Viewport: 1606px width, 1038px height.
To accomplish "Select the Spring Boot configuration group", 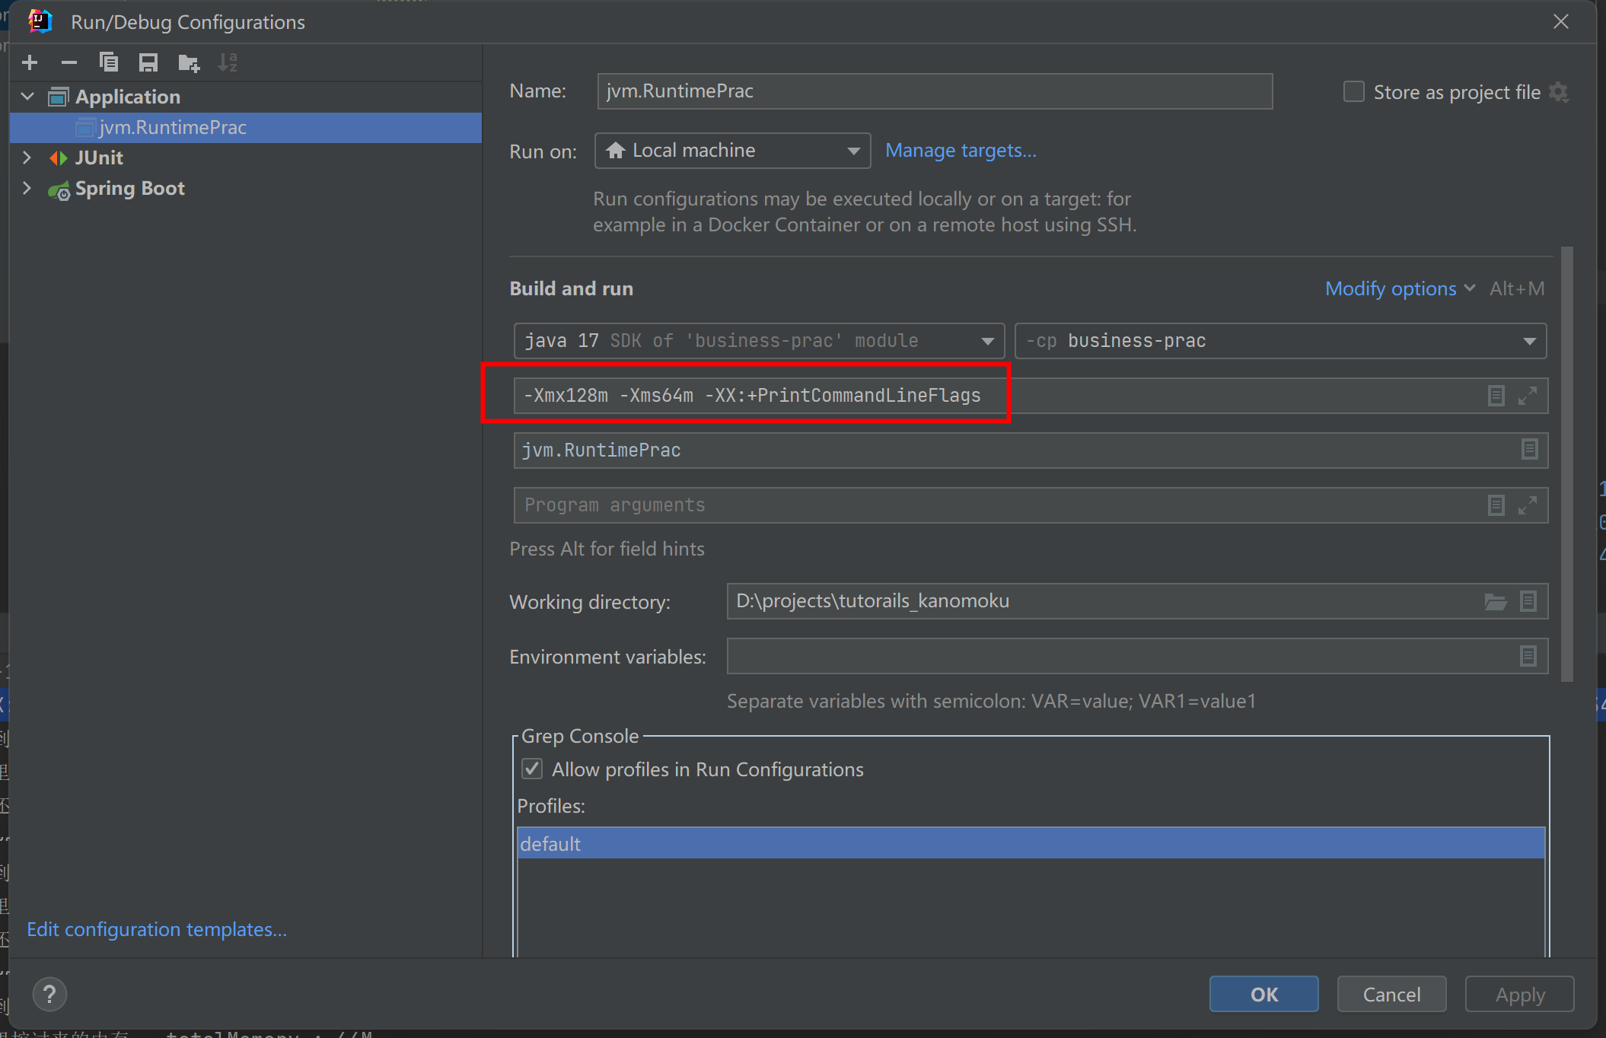I will tap(129, 189).
